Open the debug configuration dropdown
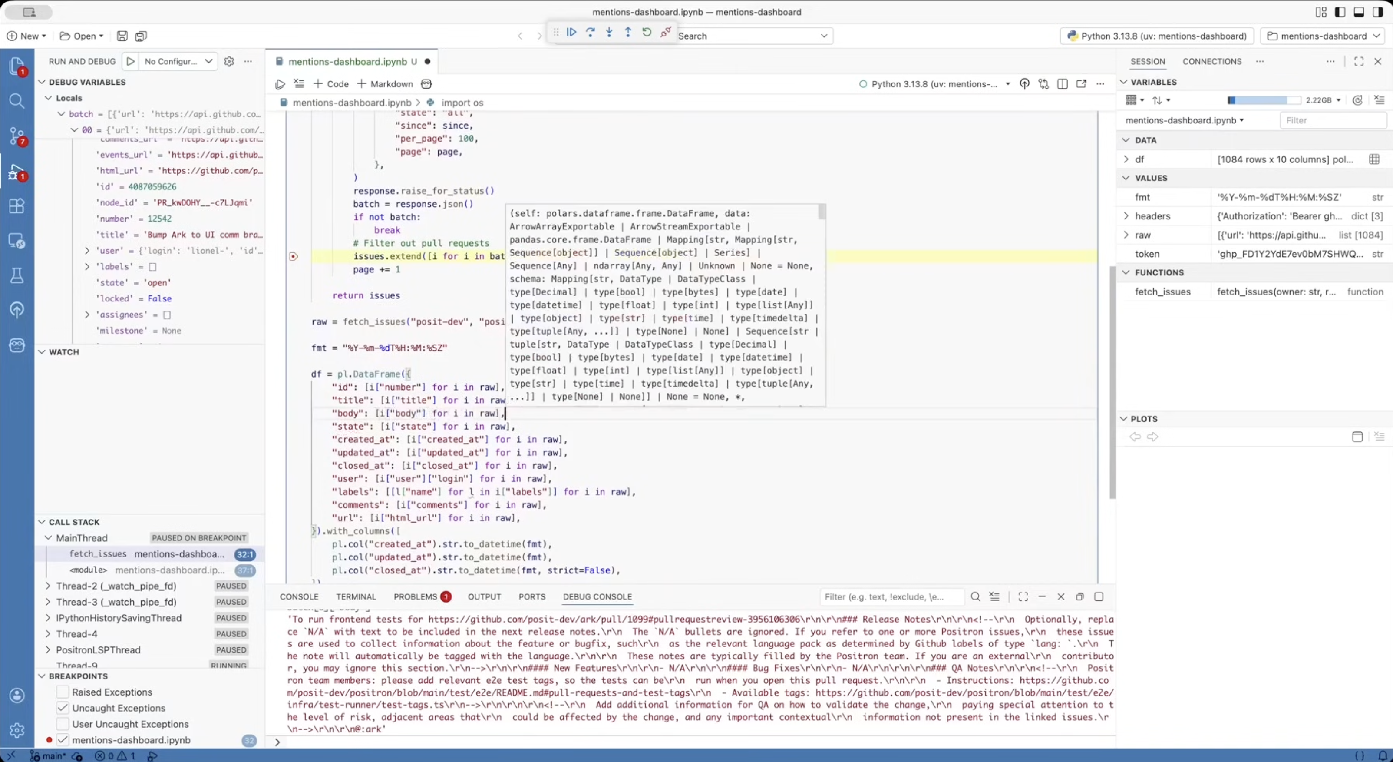The image size is (1393, 762). point(178,61)
